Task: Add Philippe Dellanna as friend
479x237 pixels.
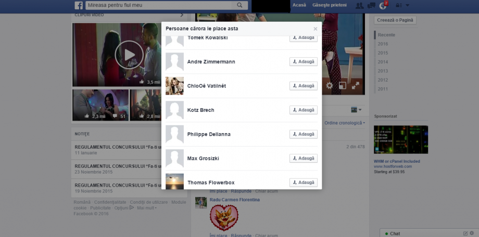Action: [x=304, y=134]
